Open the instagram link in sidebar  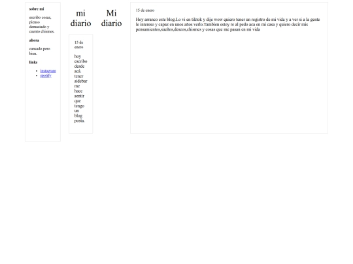click(48, 70)
